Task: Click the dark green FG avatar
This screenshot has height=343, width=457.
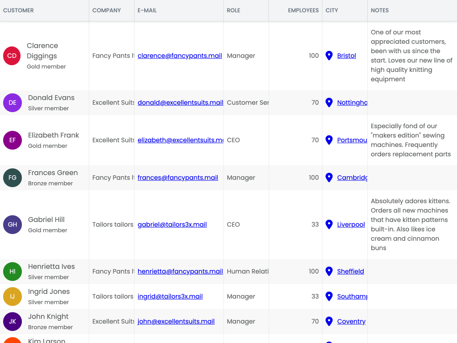Action: tap(12, 178)
